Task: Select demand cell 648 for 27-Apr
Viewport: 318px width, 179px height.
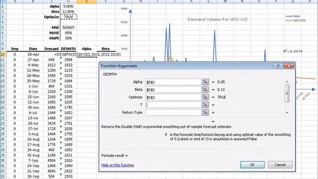Action: [52, 60]
